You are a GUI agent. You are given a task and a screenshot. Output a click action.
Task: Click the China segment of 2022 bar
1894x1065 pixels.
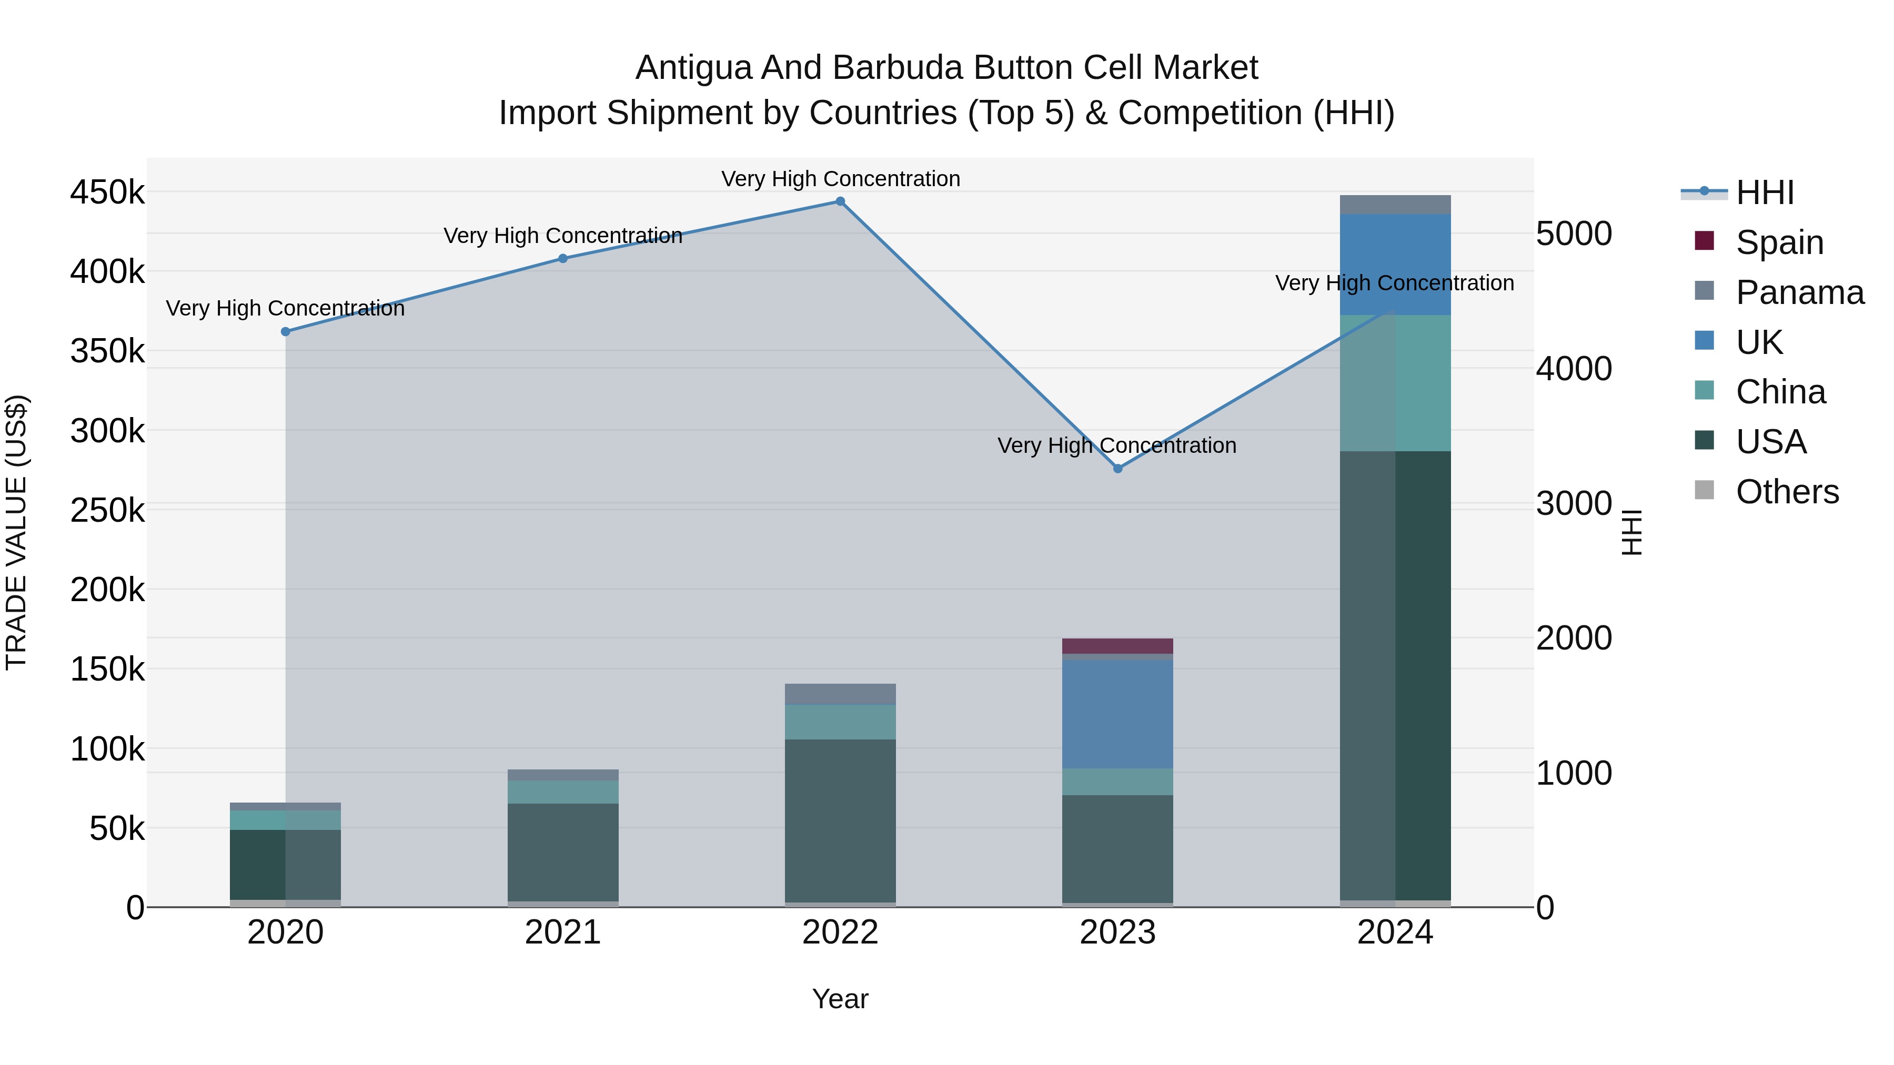coord(840,722)
